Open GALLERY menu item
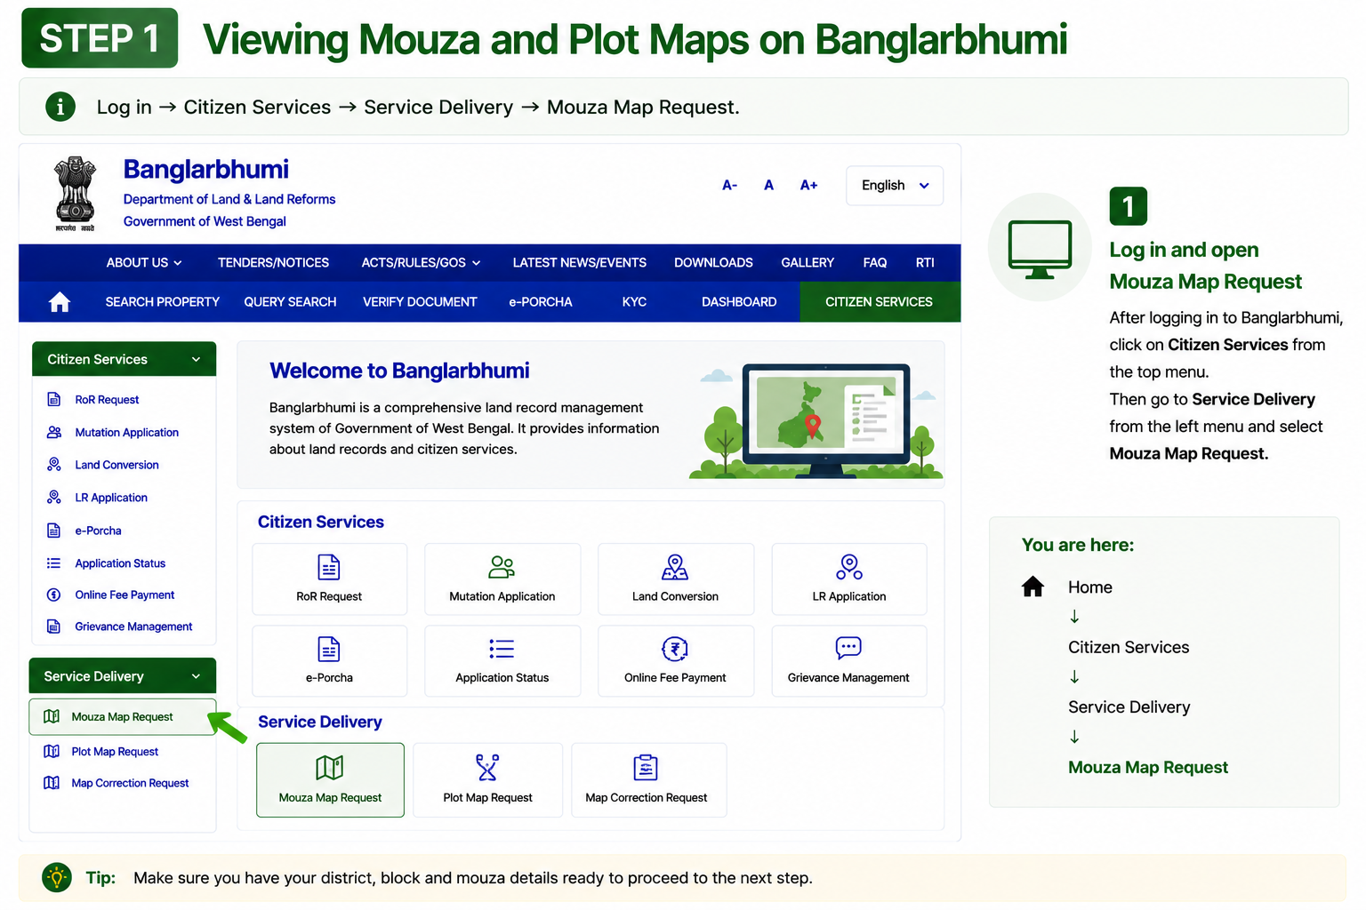1366x910 pixels. (x=808, y=263)
